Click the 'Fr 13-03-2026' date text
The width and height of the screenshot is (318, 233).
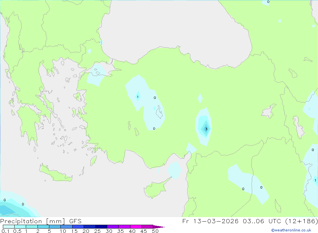pyautogui.click(x=210, y=221)
